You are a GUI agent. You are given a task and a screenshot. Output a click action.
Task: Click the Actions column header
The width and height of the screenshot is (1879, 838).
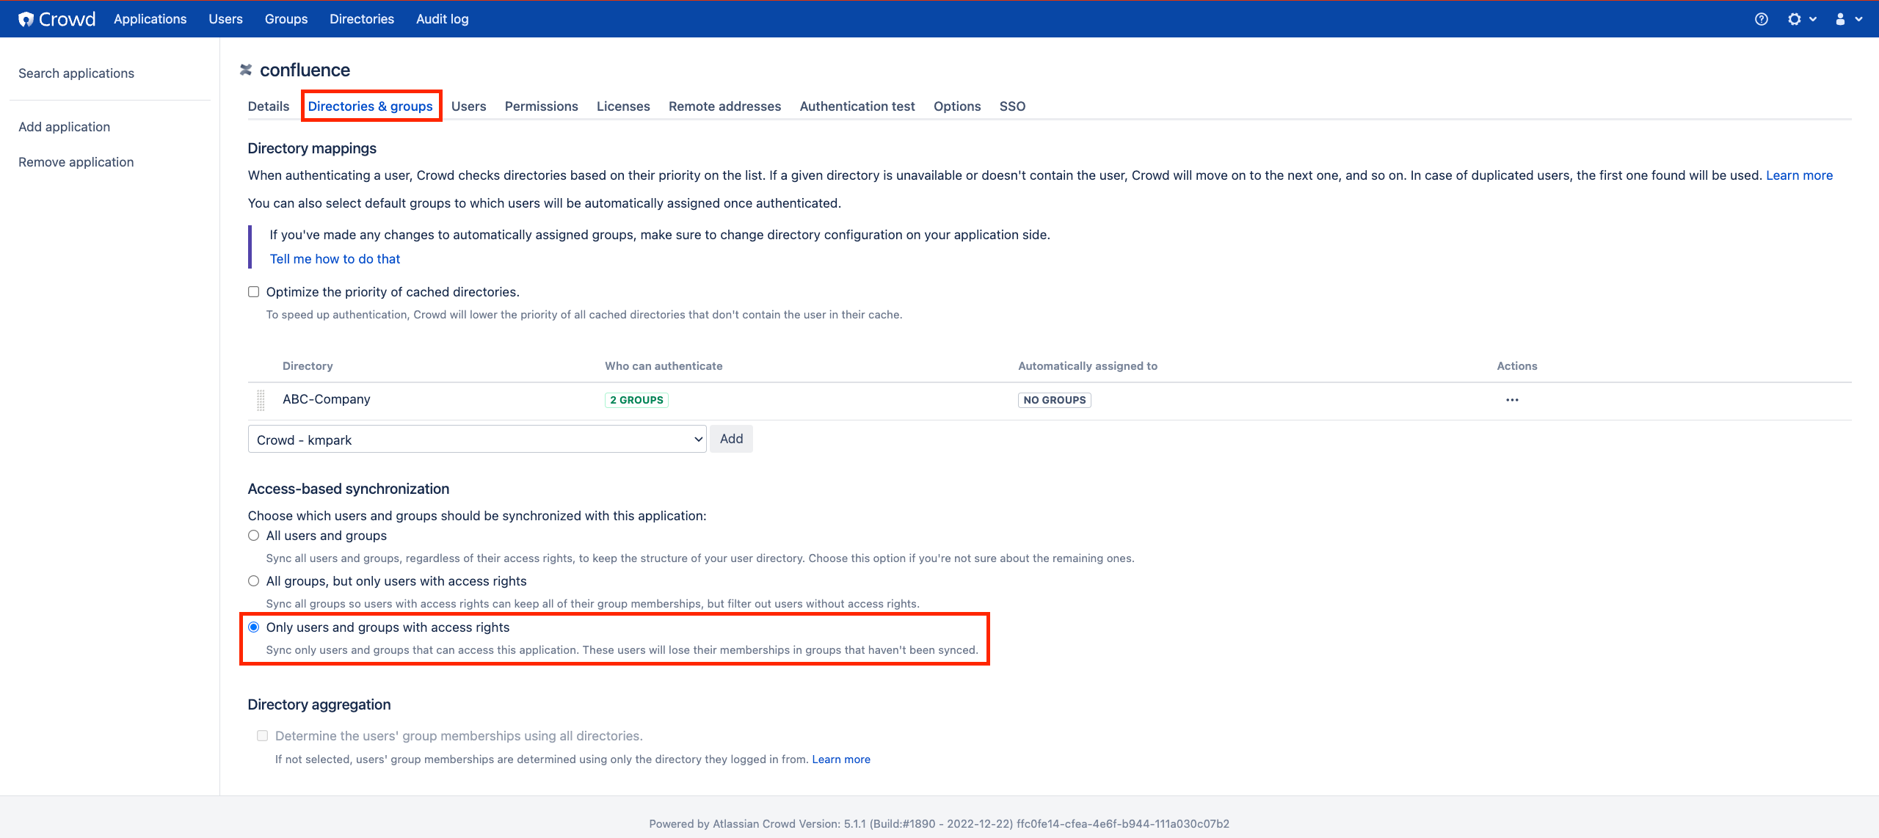pos(1517,366)
